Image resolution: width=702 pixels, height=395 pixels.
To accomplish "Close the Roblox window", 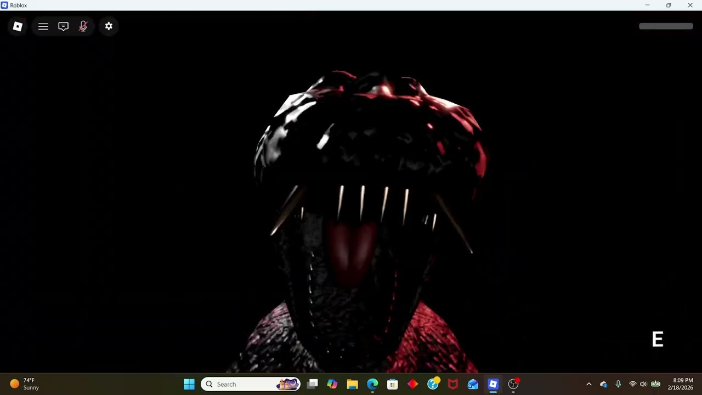I will (690, 5).
